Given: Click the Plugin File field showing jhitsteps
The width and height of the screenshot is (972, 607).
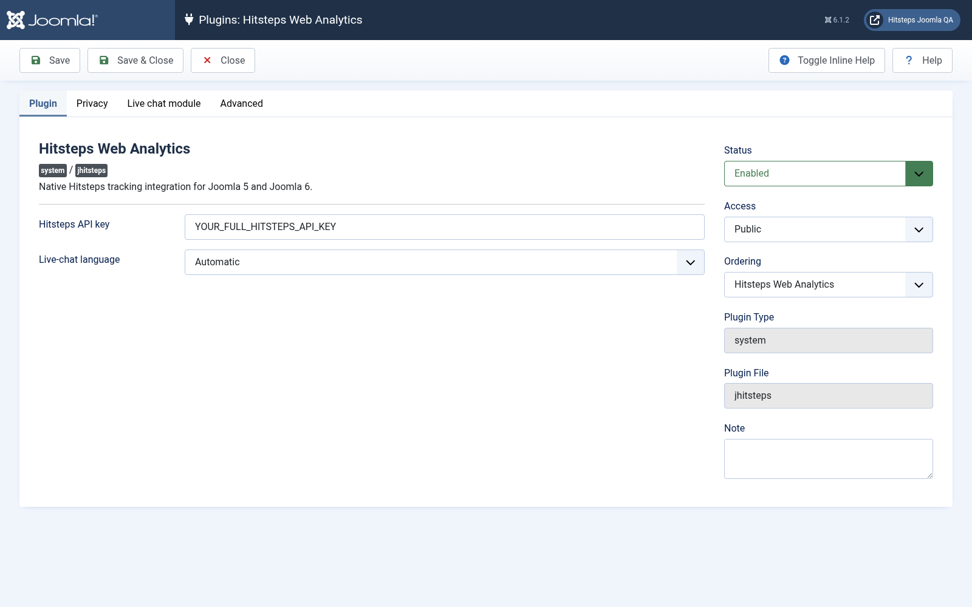Looking at the screenshot, I should pos(829,396).
